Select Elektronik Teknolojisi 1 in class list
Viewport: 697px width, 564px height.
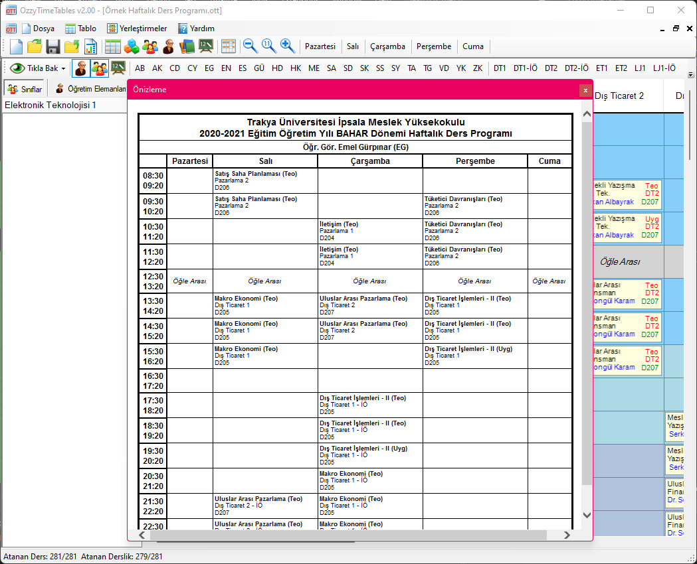[50, 106]
